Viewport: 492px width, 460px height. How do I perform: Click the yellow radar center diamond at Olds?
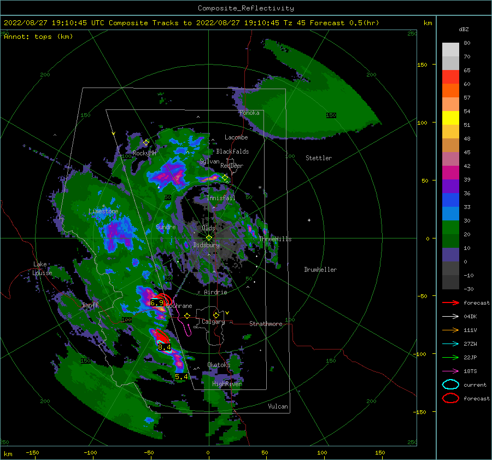click(209, 238)
